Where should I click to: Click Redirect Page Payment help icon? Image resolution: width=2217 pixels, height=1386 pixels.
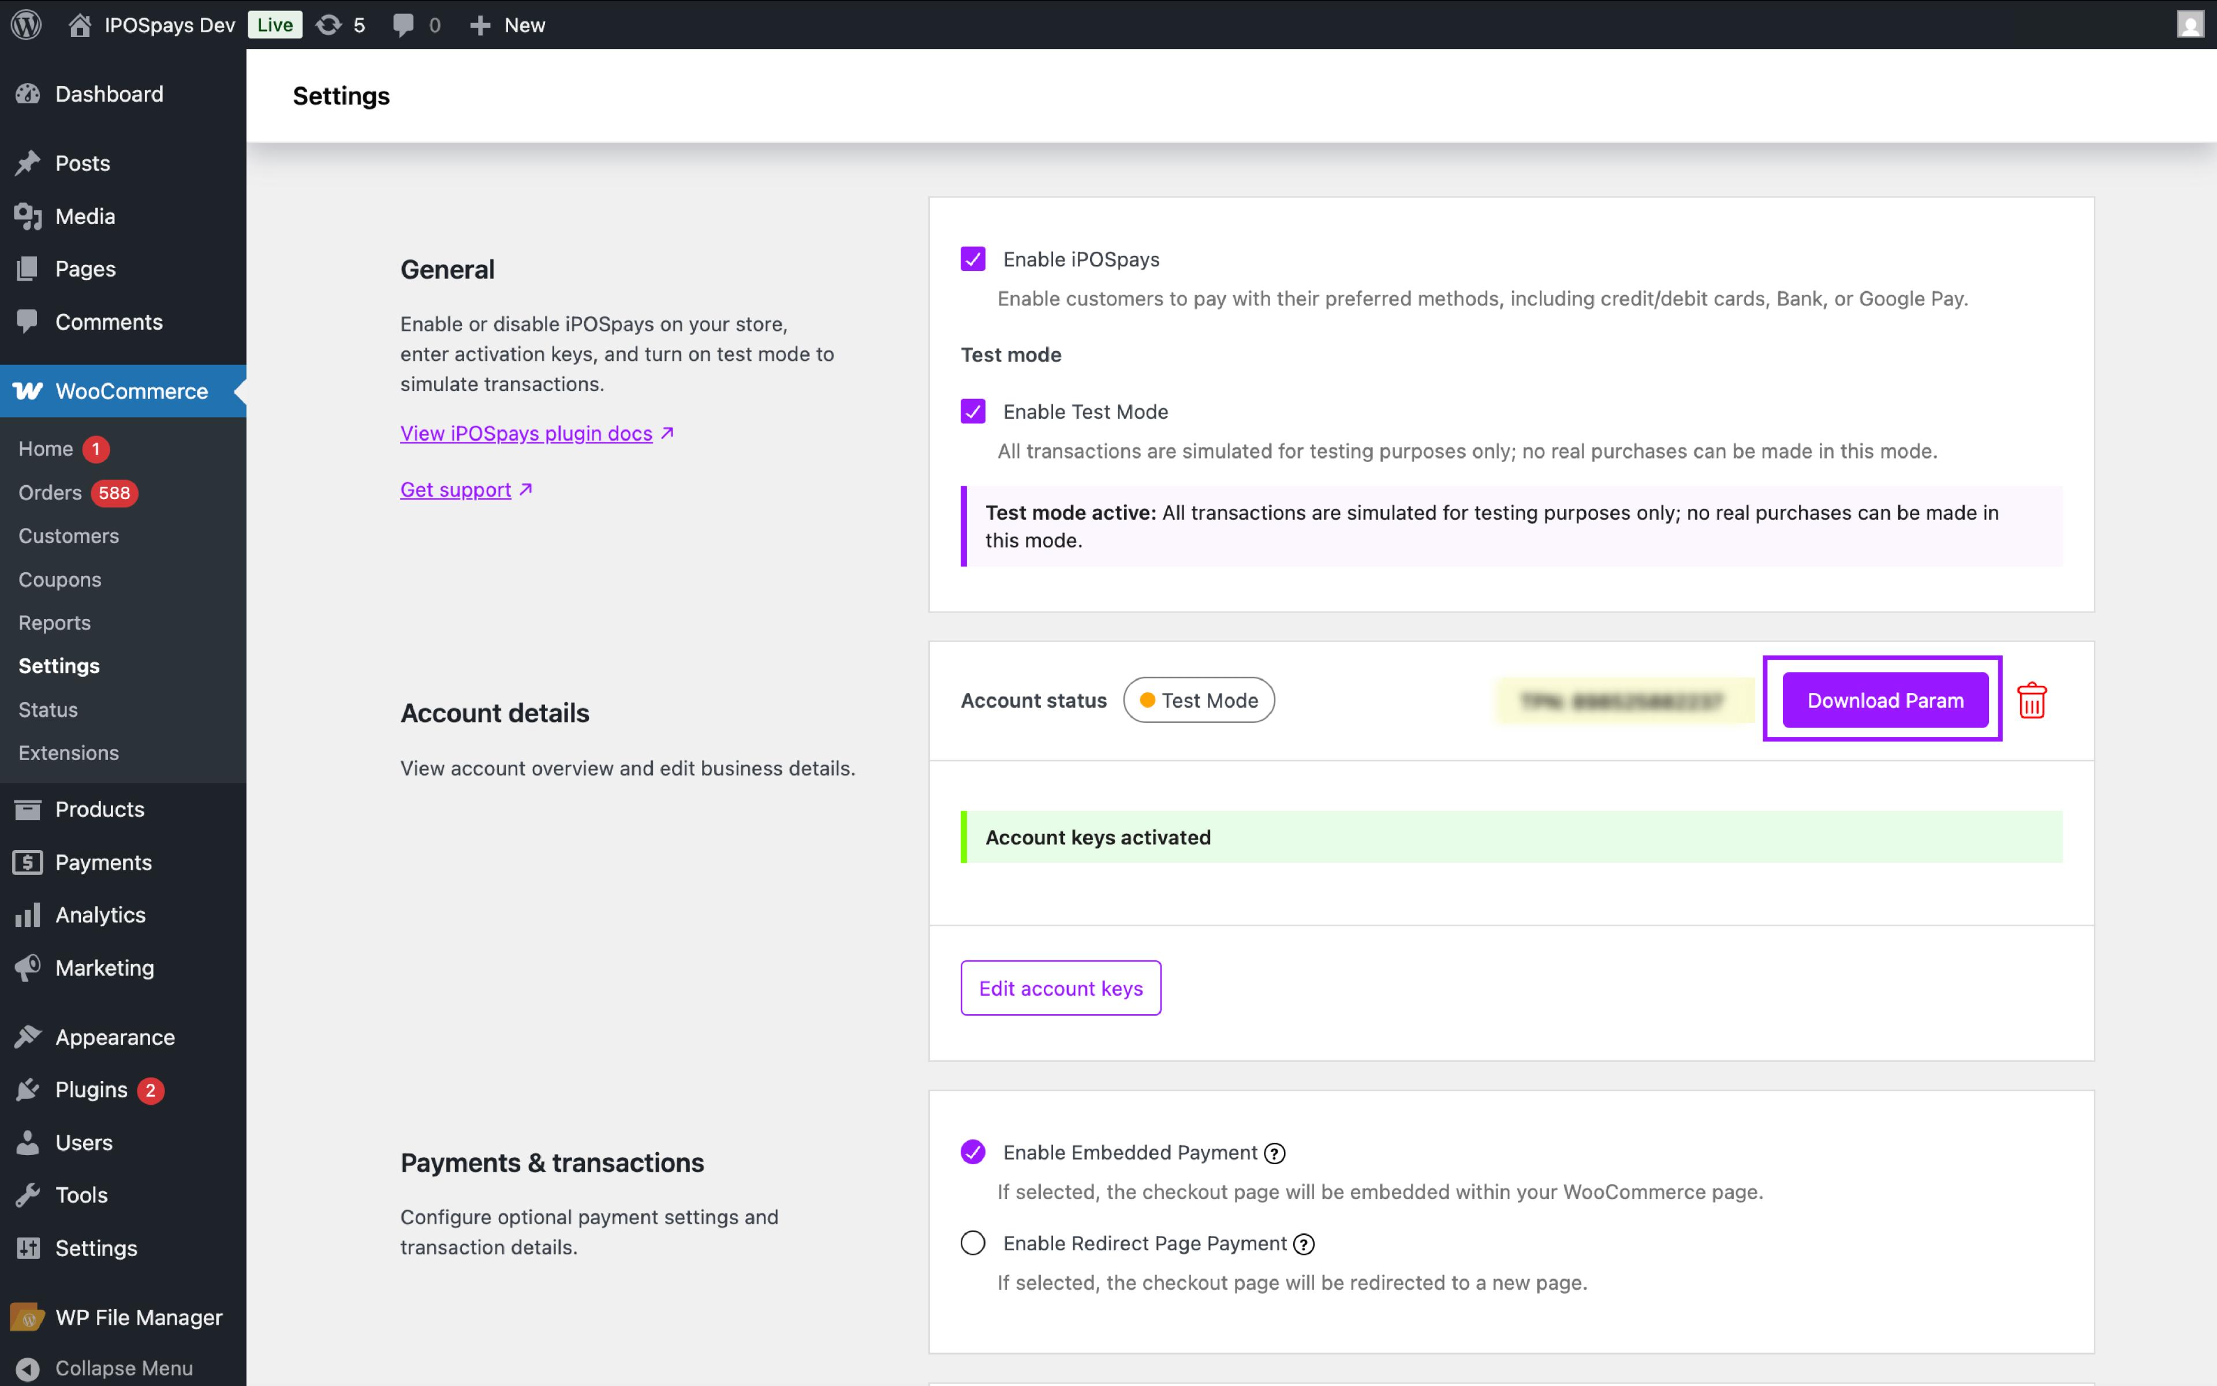[1304, 1244]
